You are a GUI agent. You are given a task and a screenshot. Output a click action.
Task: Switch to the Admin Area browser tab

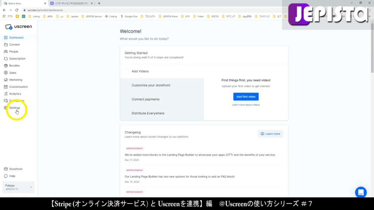point(24,3)
